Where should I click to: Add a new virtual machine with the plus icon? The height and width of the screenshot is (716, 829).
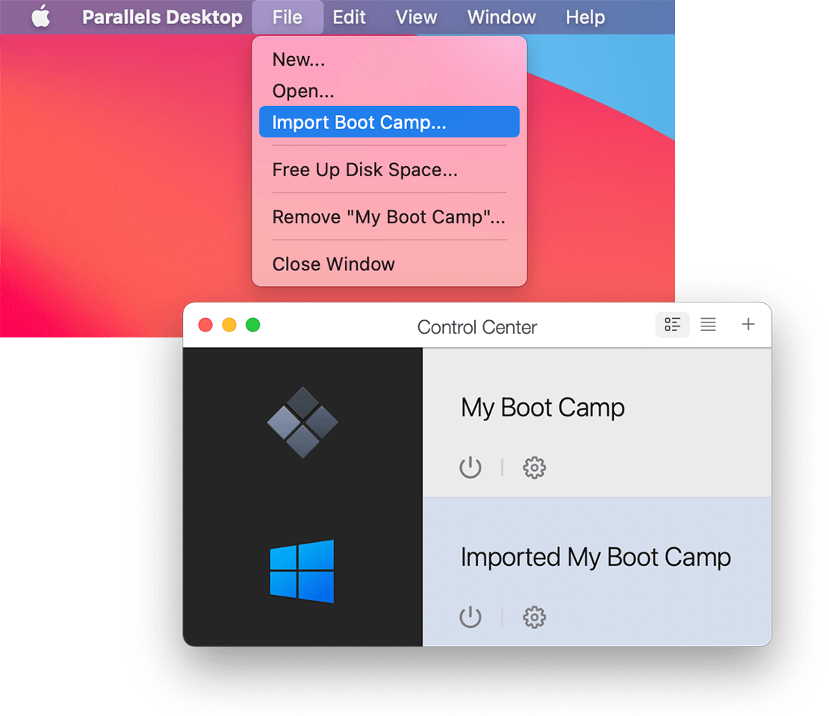click(748, 325)
